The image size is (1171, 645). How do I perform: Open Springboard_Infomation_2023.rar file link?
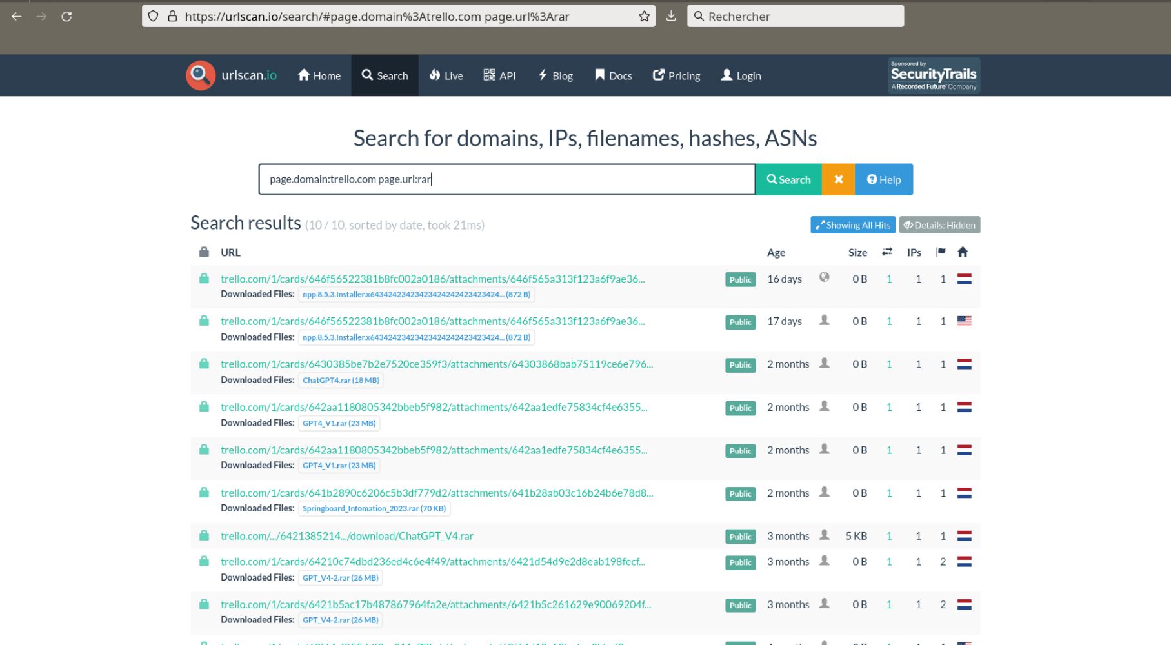(374, 509)
